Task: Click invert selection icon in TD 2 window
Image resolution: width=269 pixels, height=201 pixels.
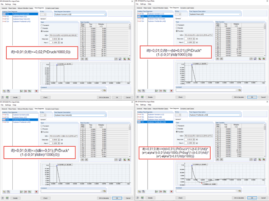Action: pyautogui.click(x=165, y=91)
